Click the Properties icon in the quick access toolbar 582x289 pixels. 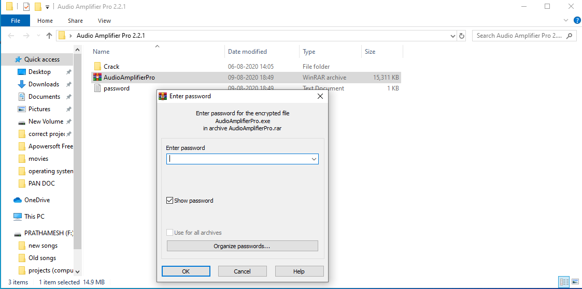click(x=26, y=7)
